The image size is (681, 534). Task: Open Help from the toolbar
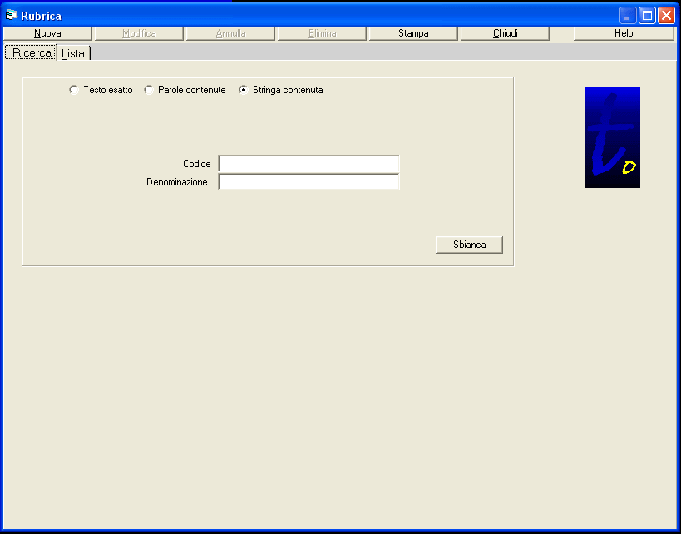[x=624, y=33]
